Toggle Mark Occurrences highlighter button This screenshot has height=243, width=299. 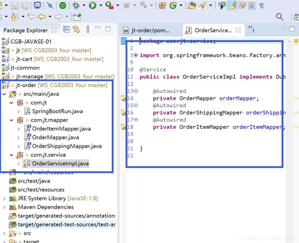pos(232,5)
